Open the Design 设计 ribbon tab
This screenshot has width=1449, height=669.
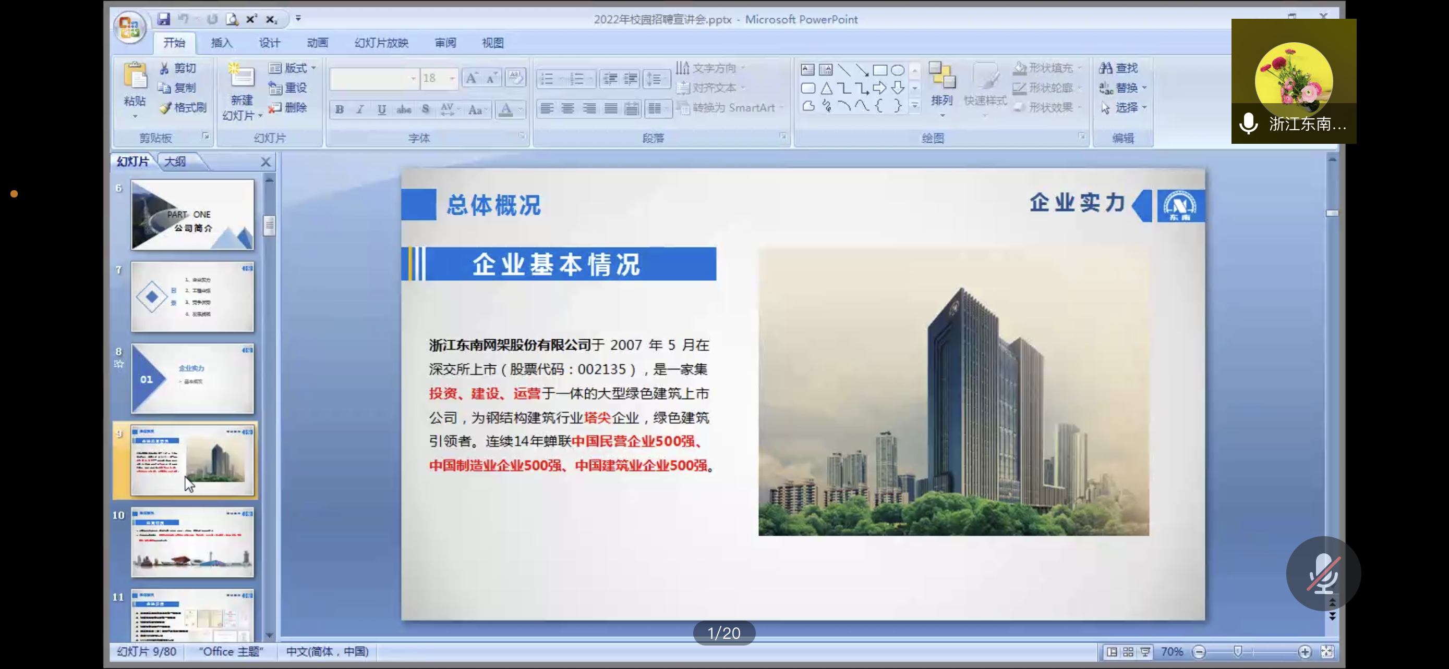(x=270, y=43)
